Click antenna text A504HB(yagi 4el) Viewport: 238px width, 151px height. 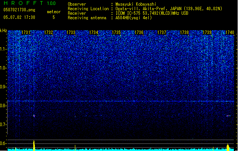(x=134, y=18)
